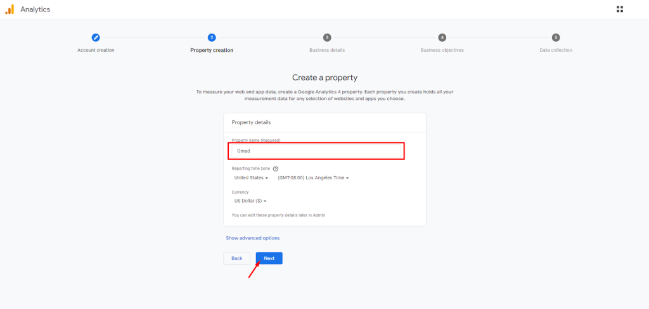Image resolution: width=649 pixels, height=309 pixels.
Task: Open the US Dollar currency dropdown
Action: point(250,201)
